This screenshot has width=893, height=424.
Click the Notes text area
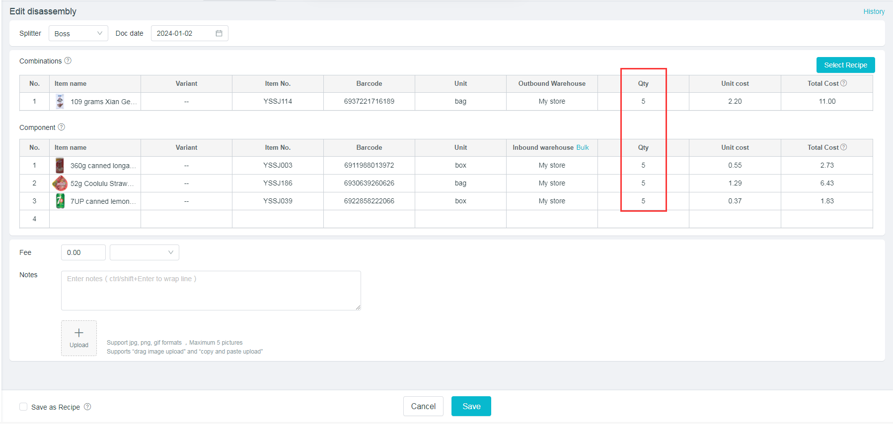[211, 291]
